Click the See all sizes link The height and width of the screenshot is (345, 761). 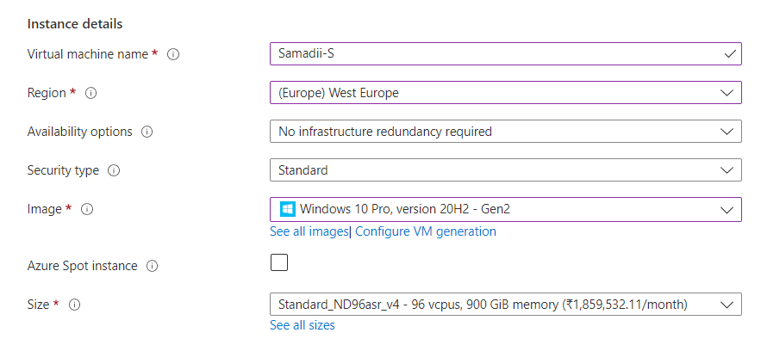pyautogui.click(x=303, y=325)
